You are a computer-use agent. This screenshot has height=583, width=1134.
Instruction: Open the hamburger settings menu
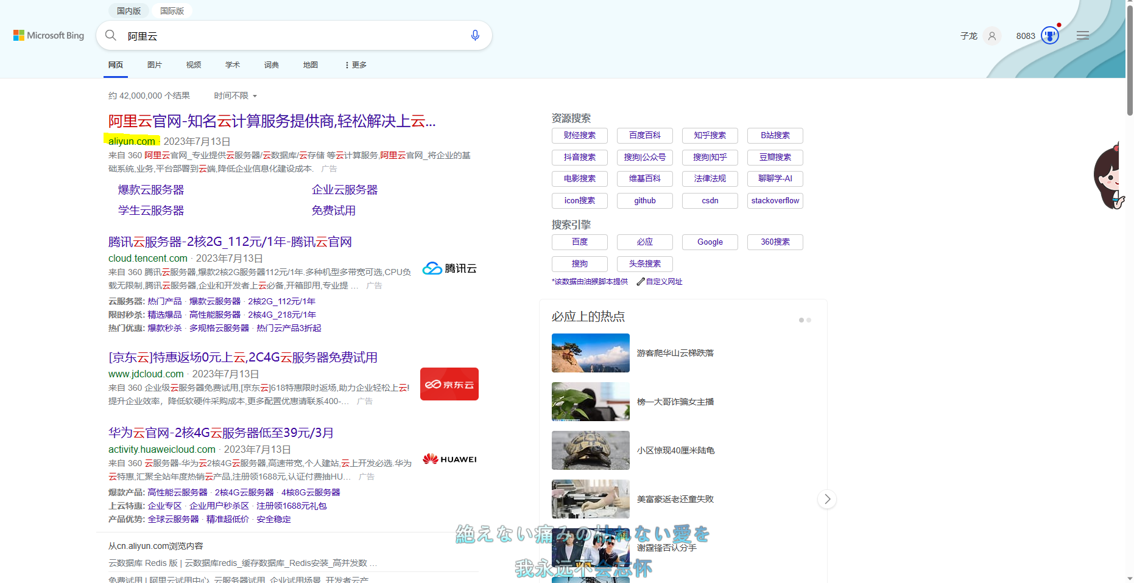tap(1083, 36)
